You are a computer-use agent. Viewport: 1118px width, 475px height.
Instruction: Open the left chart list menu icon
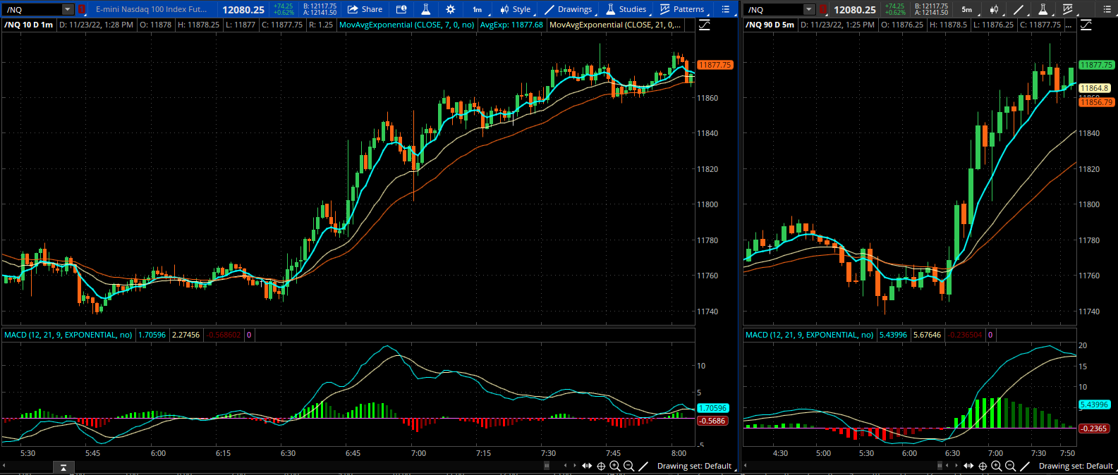726,10
